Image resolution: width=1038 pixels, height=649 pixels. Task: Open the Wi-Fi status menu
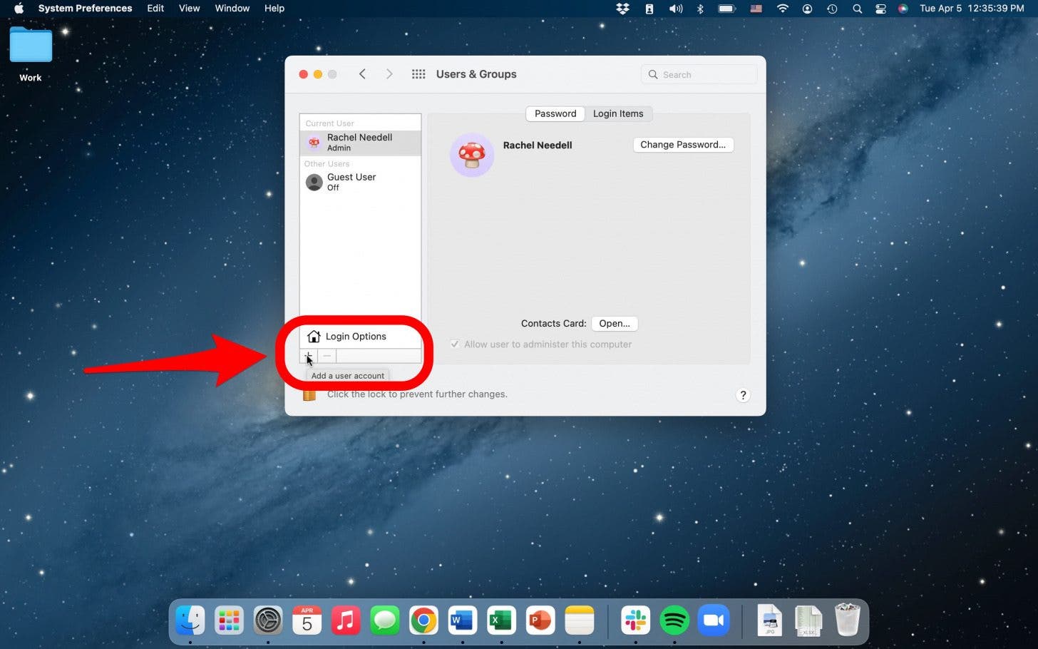pos(782,9)
